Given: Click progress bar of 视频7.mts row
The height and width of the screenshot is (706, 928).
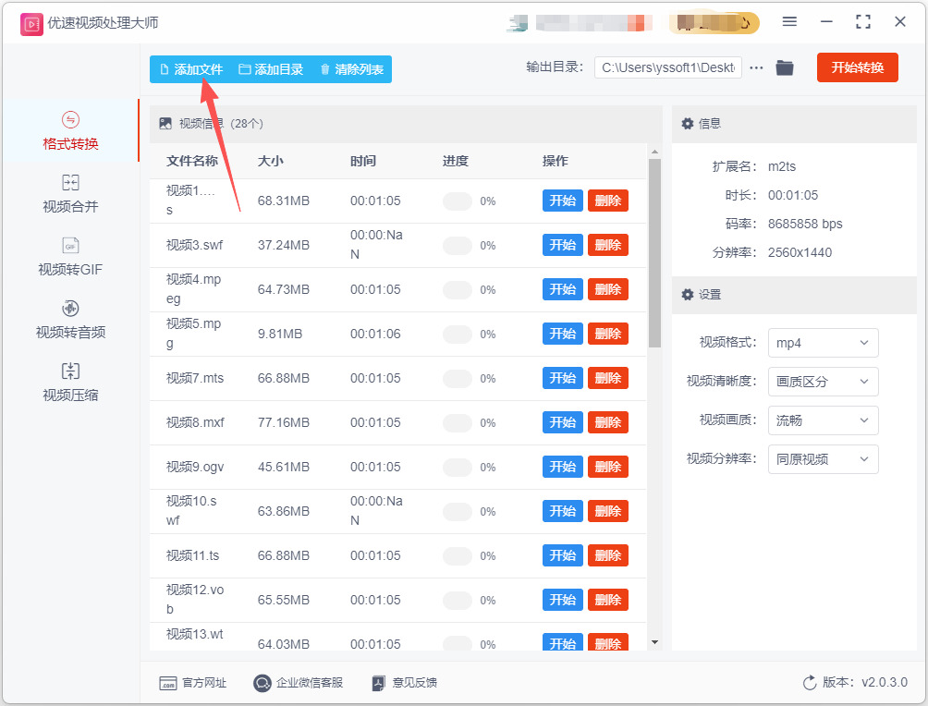Looking at the screenshot, I should pyautogui.click(x=457, y=379).
